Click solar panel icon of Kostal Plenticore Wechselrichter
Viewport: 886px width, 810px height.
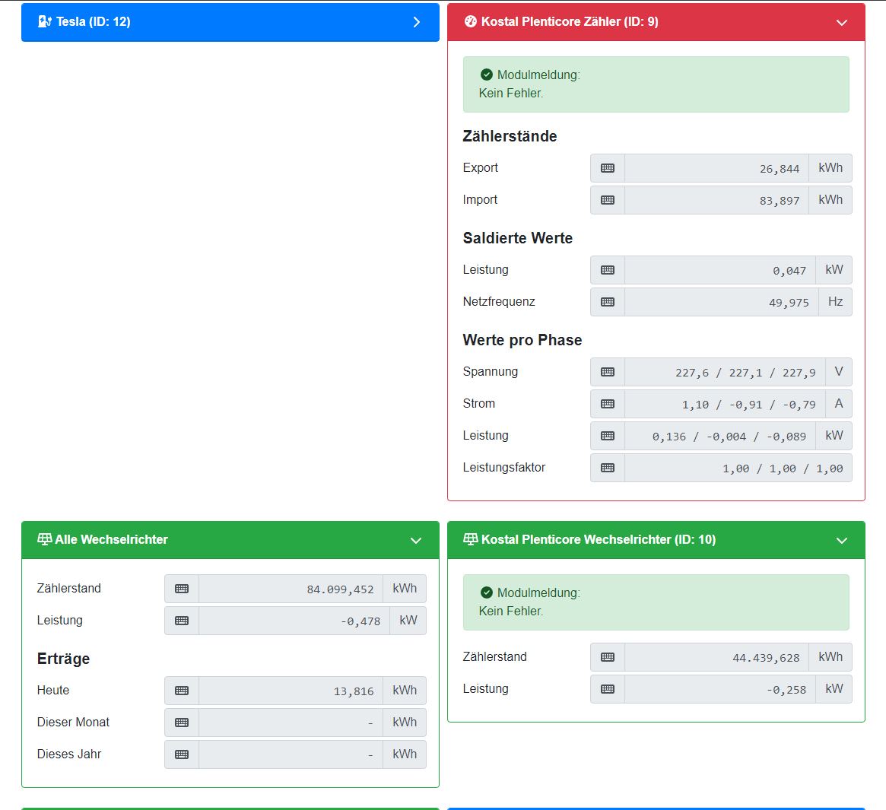[x=470, y=539]
